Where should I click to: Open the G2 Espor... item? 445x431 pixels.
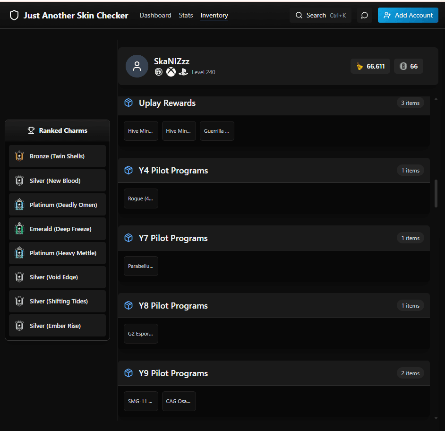coord(141,334)
